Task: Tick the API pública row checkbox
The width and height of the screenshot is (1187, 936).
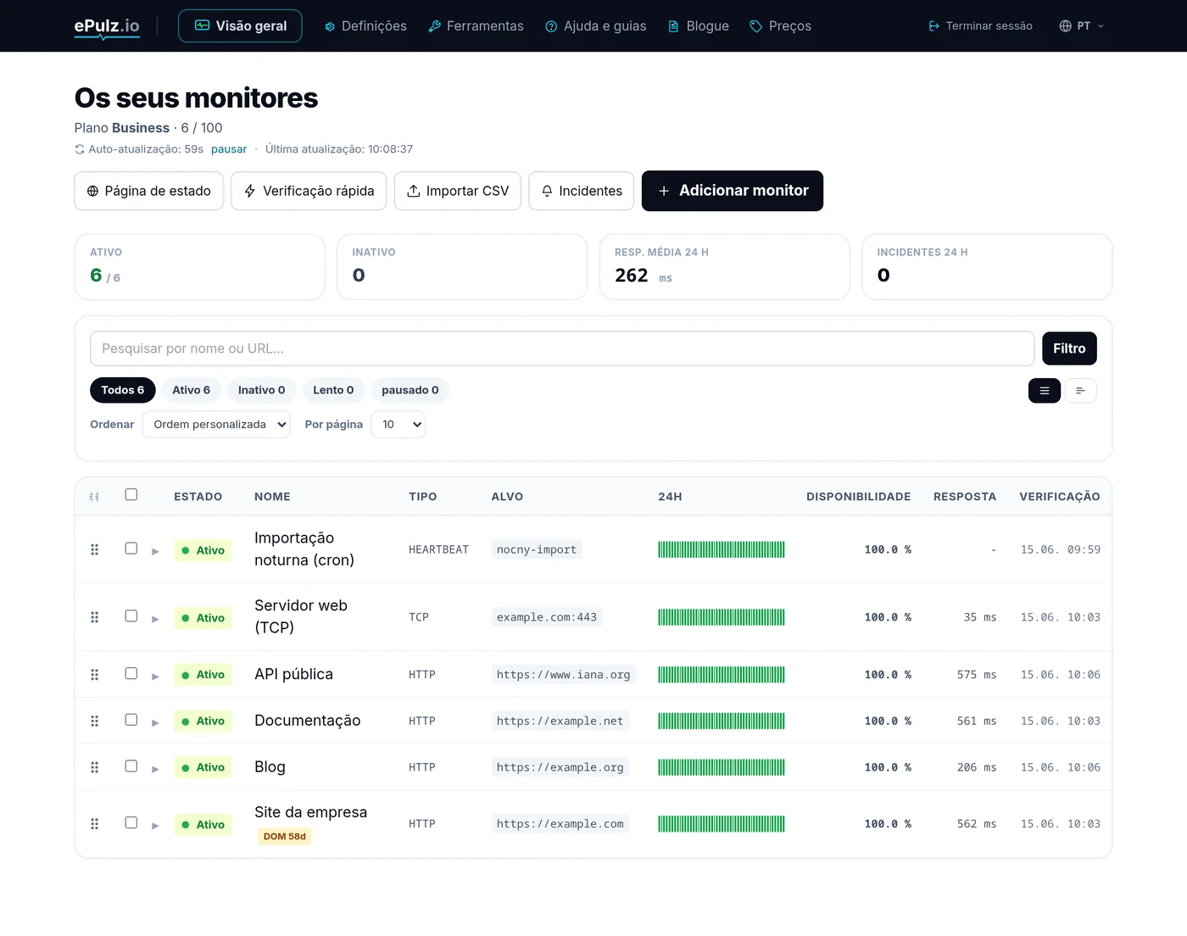Action: coord(131,673)
